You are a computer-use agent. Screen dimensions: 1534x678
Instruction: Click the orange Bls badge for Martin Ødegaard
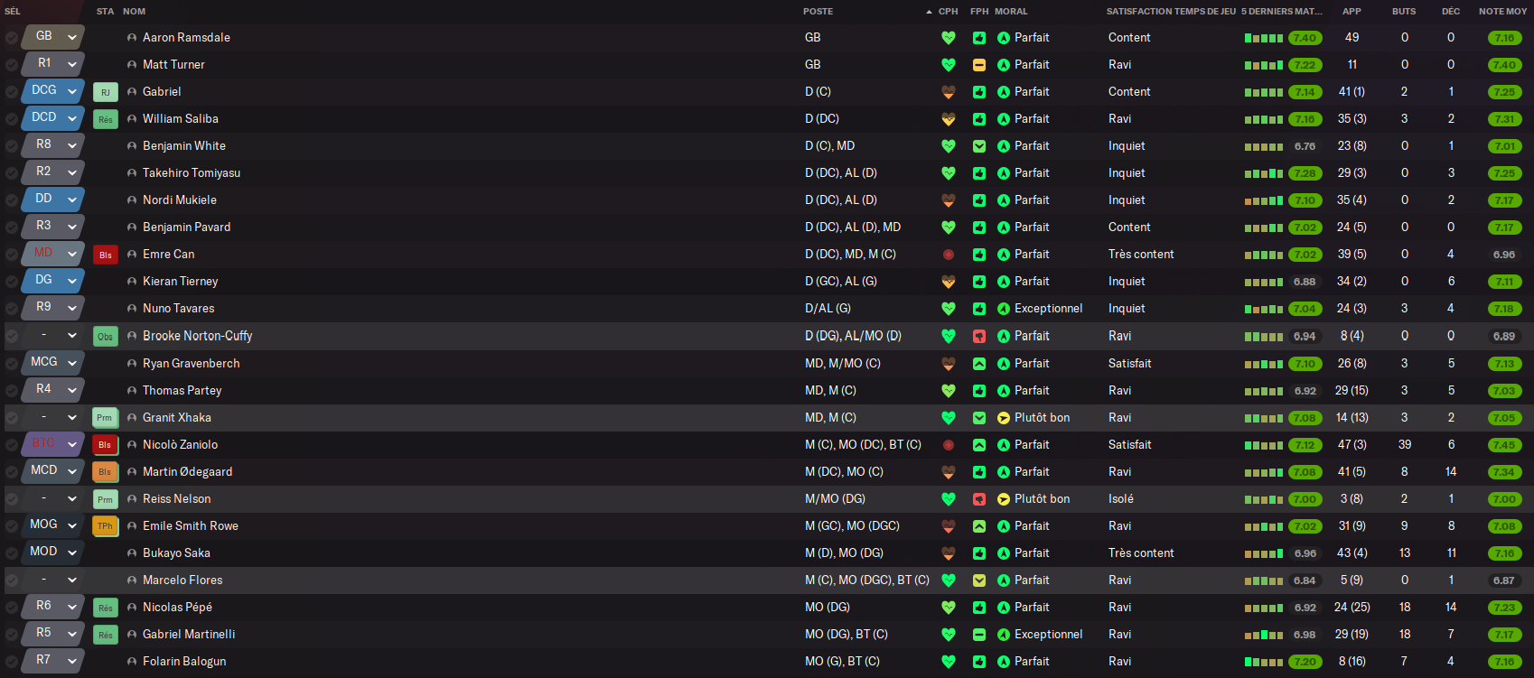click(x=106, y=472)
